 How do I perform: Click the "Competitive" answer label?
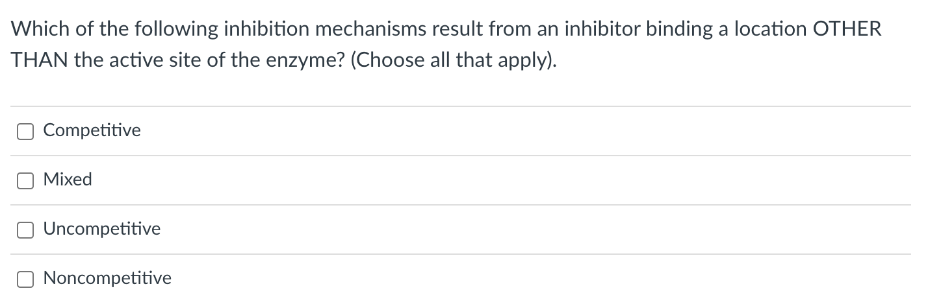click(92, 131)
